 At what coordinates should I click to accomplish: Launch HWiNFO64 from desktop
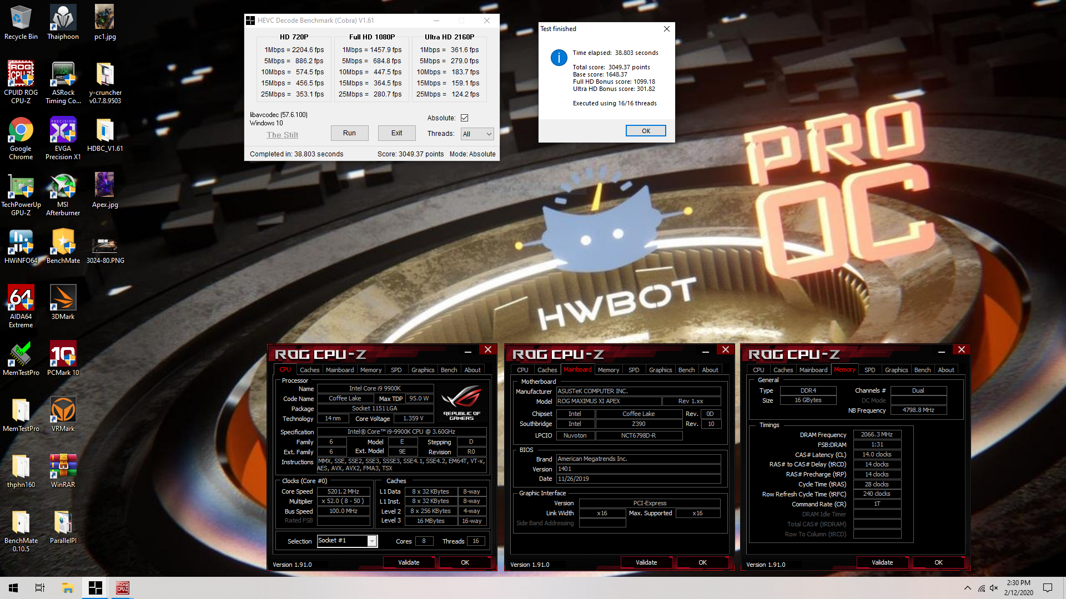[21, 246]
